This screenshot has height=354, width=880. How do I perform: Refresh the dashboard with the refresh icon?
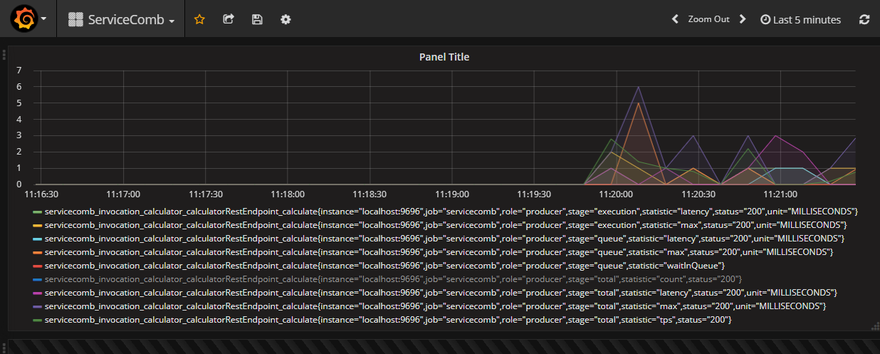coord(864,20)
